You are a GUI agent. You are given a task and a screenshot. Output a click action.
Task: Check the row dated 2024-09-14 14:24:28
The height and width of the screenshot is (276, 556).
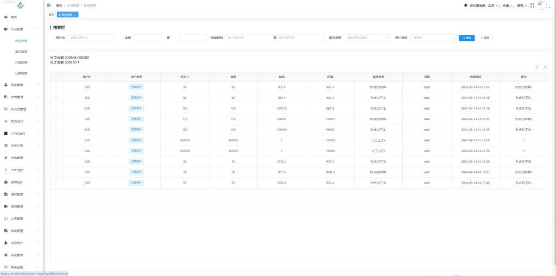(56, 161)
